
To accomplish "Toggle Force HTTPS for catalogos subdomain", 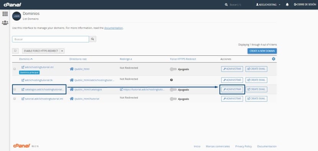I will 173,90.
